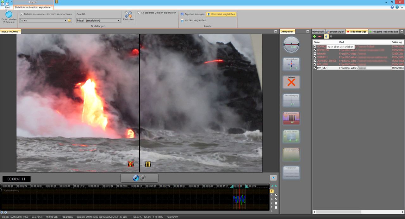Click Ergebnis anzeigen
Image resolution: width=405 pixels, height=219 pixels.
(x=192, y=14)
